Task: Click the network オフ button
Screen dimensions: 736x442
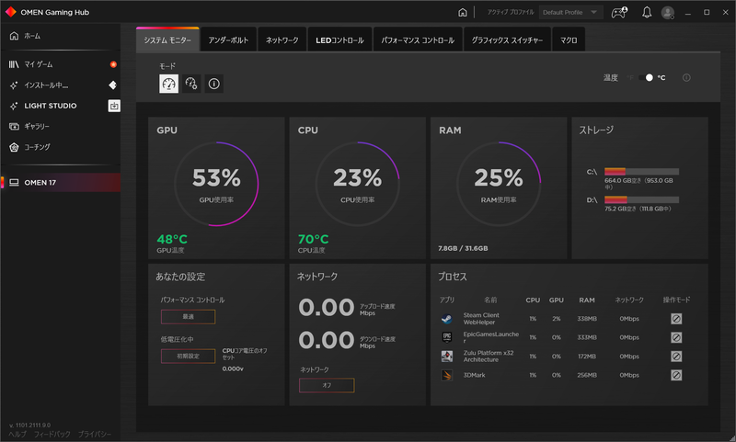Action: coord(327,385)
